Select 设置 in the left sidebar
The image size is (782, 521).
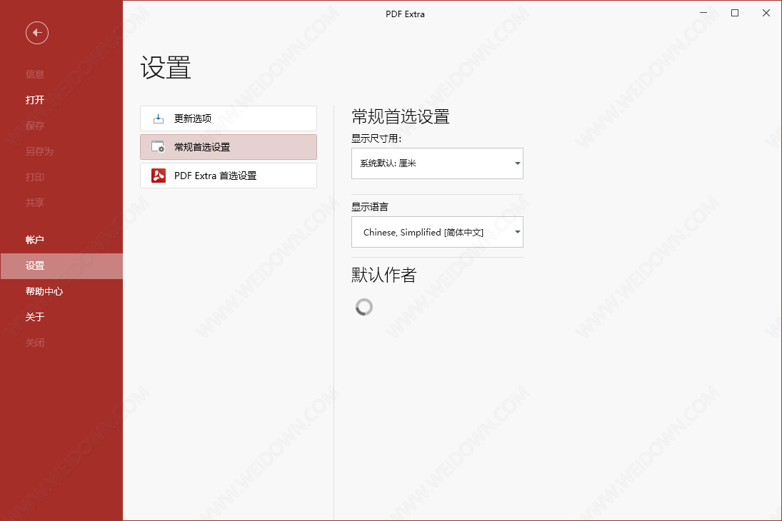click(35, 265)
